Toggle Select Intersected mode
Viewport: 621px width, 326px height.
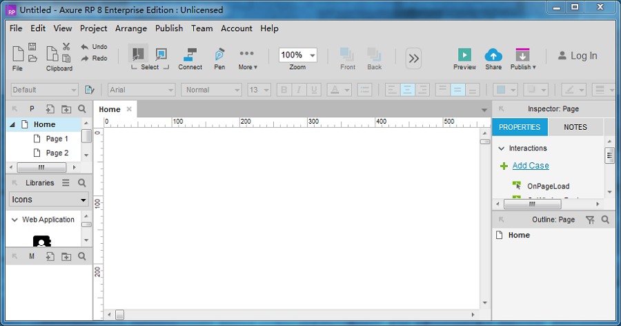point(138,54)
